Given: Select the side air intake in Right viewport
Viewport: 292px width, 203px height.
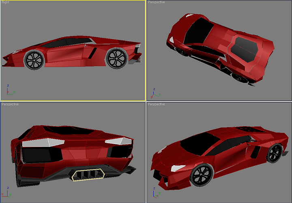Looking at the screenshot, I should [92, 53].
